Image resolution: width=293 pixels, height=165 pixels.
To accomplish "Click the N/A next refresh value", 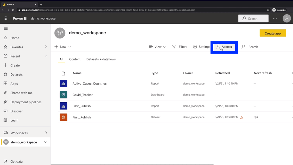I will coord(256,117).
